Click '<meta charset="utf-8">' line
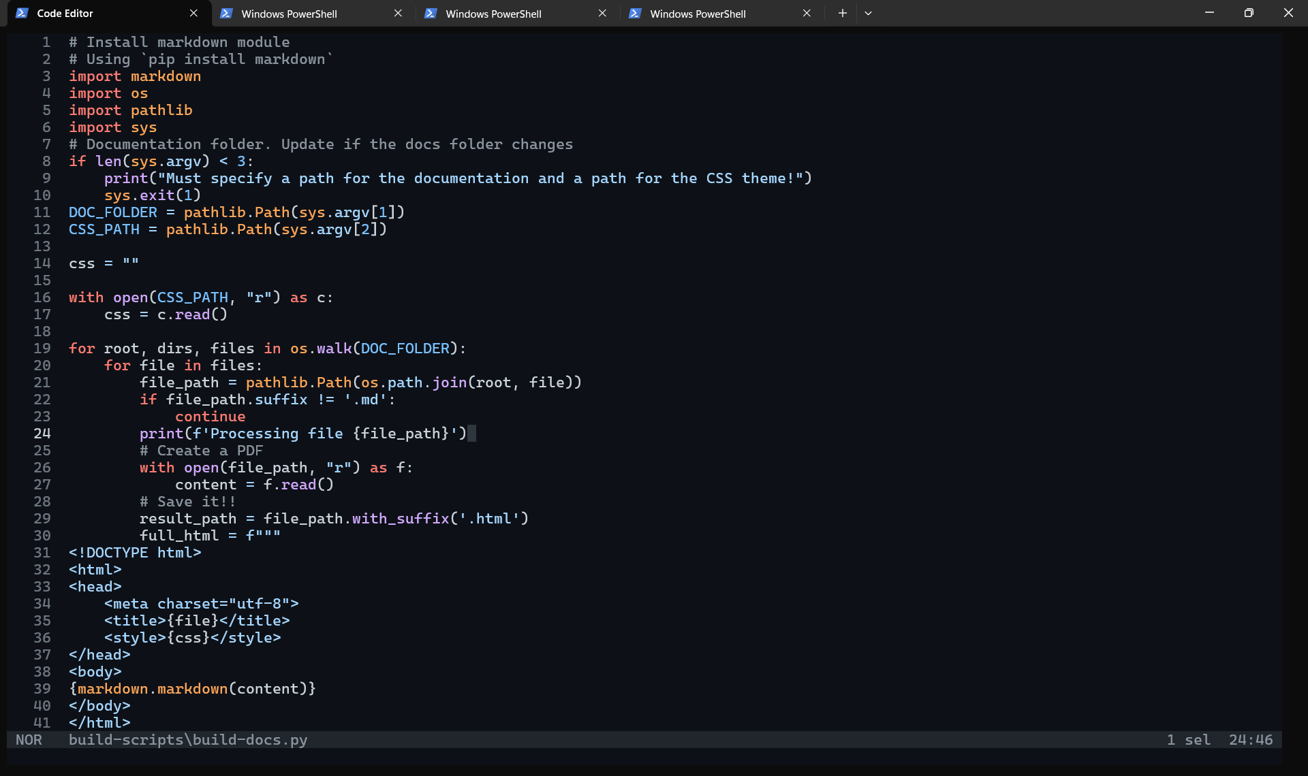 pos(201,604)
